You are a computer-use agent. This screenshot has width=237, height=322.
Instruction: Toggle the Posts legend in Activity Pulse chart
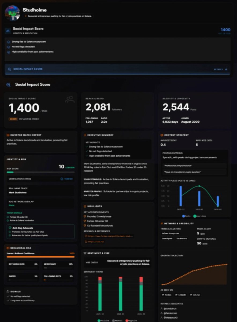pyautogui.click(x=186, y=216)
